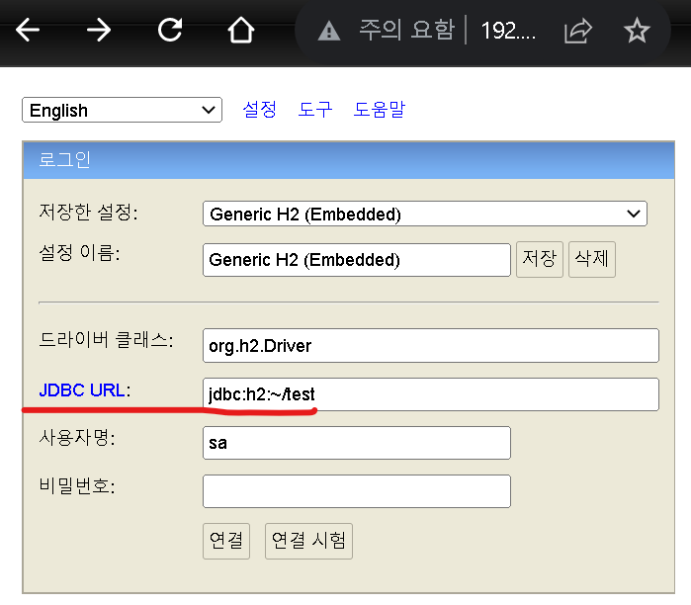Click the JDBC URL link label
The image size is (691, 605).
click(81, 390)
